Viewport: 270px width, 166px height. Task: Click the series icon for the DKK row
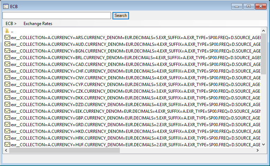click(x=7, y=98)
